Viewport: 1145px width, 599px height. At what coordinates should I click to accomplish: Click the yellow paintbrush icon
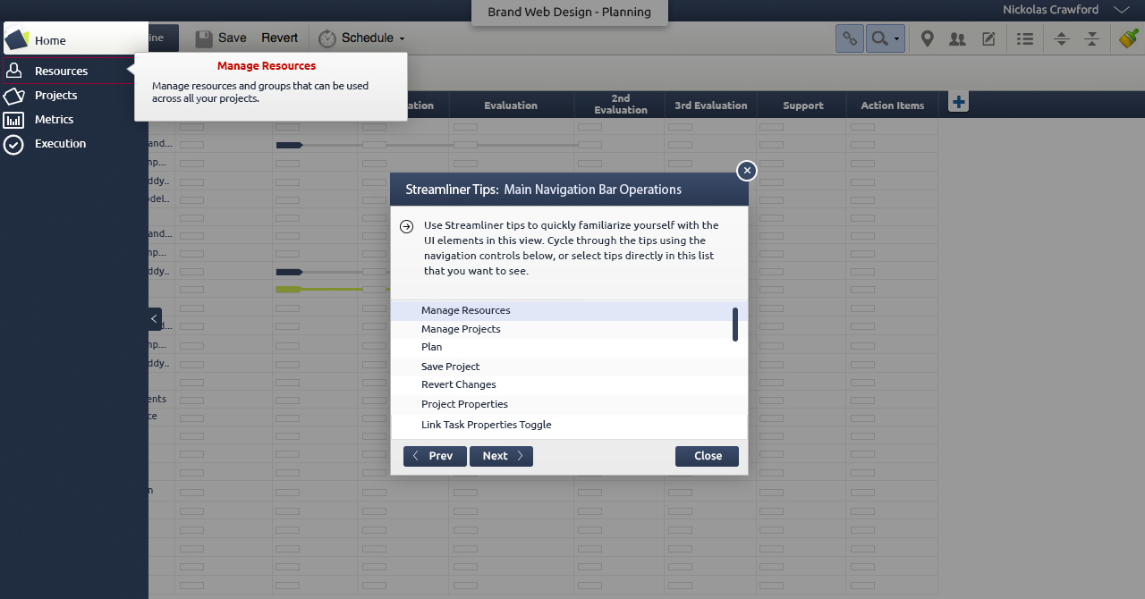1128,38
